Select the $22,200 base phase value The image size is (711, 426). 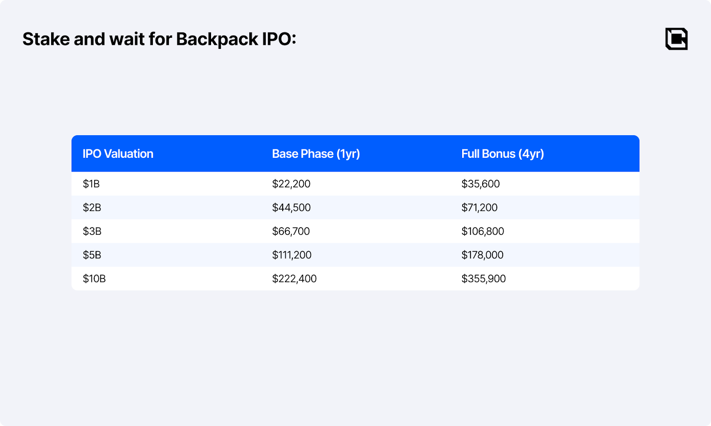pyautogui.click(x=291, y=184)
